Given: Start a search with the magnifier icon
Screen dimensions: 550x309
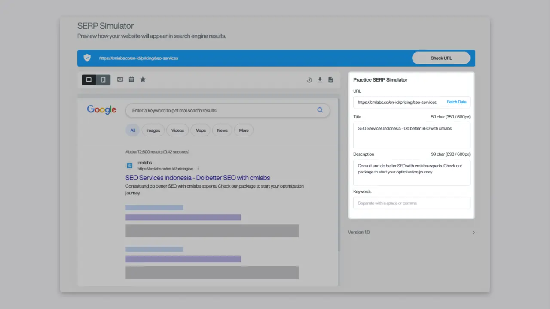Looking at the screenshot, I should (x=320, y=110).
